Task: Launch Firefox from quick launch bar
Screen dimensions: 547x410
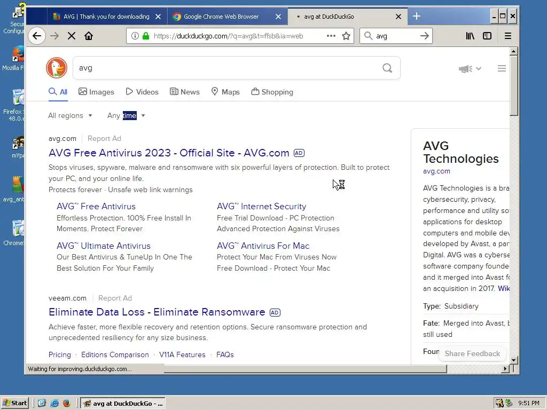Action: click(x=67, y=404)
